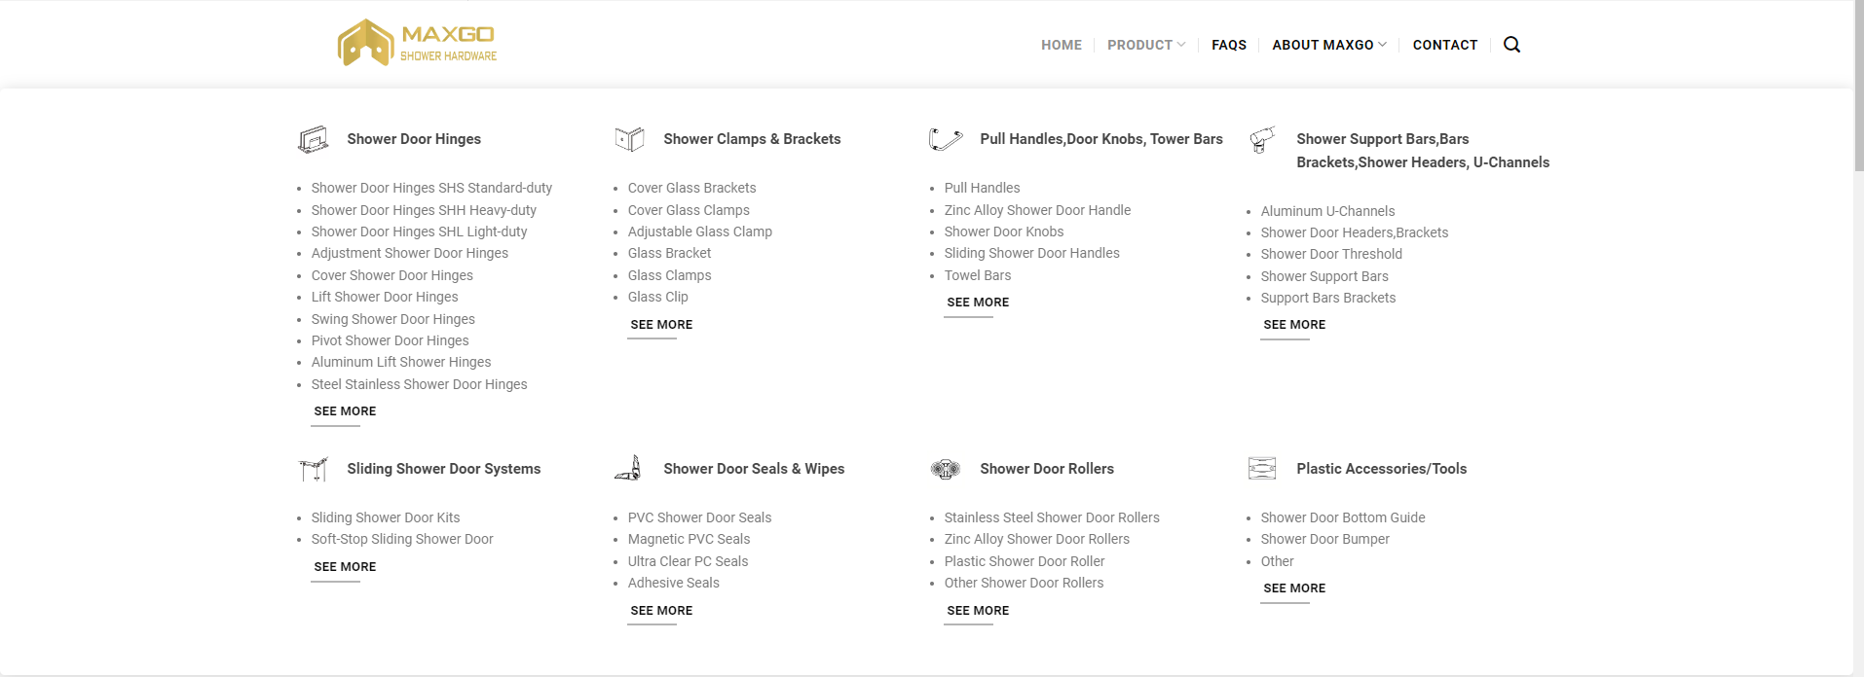This screenshot has height=677, width=1864.
Task: Go to the HOME menu item
Action: [x=1062, y=45]
